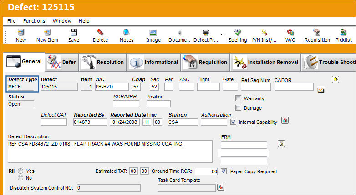Click the CADOR input field

[294, 87]
